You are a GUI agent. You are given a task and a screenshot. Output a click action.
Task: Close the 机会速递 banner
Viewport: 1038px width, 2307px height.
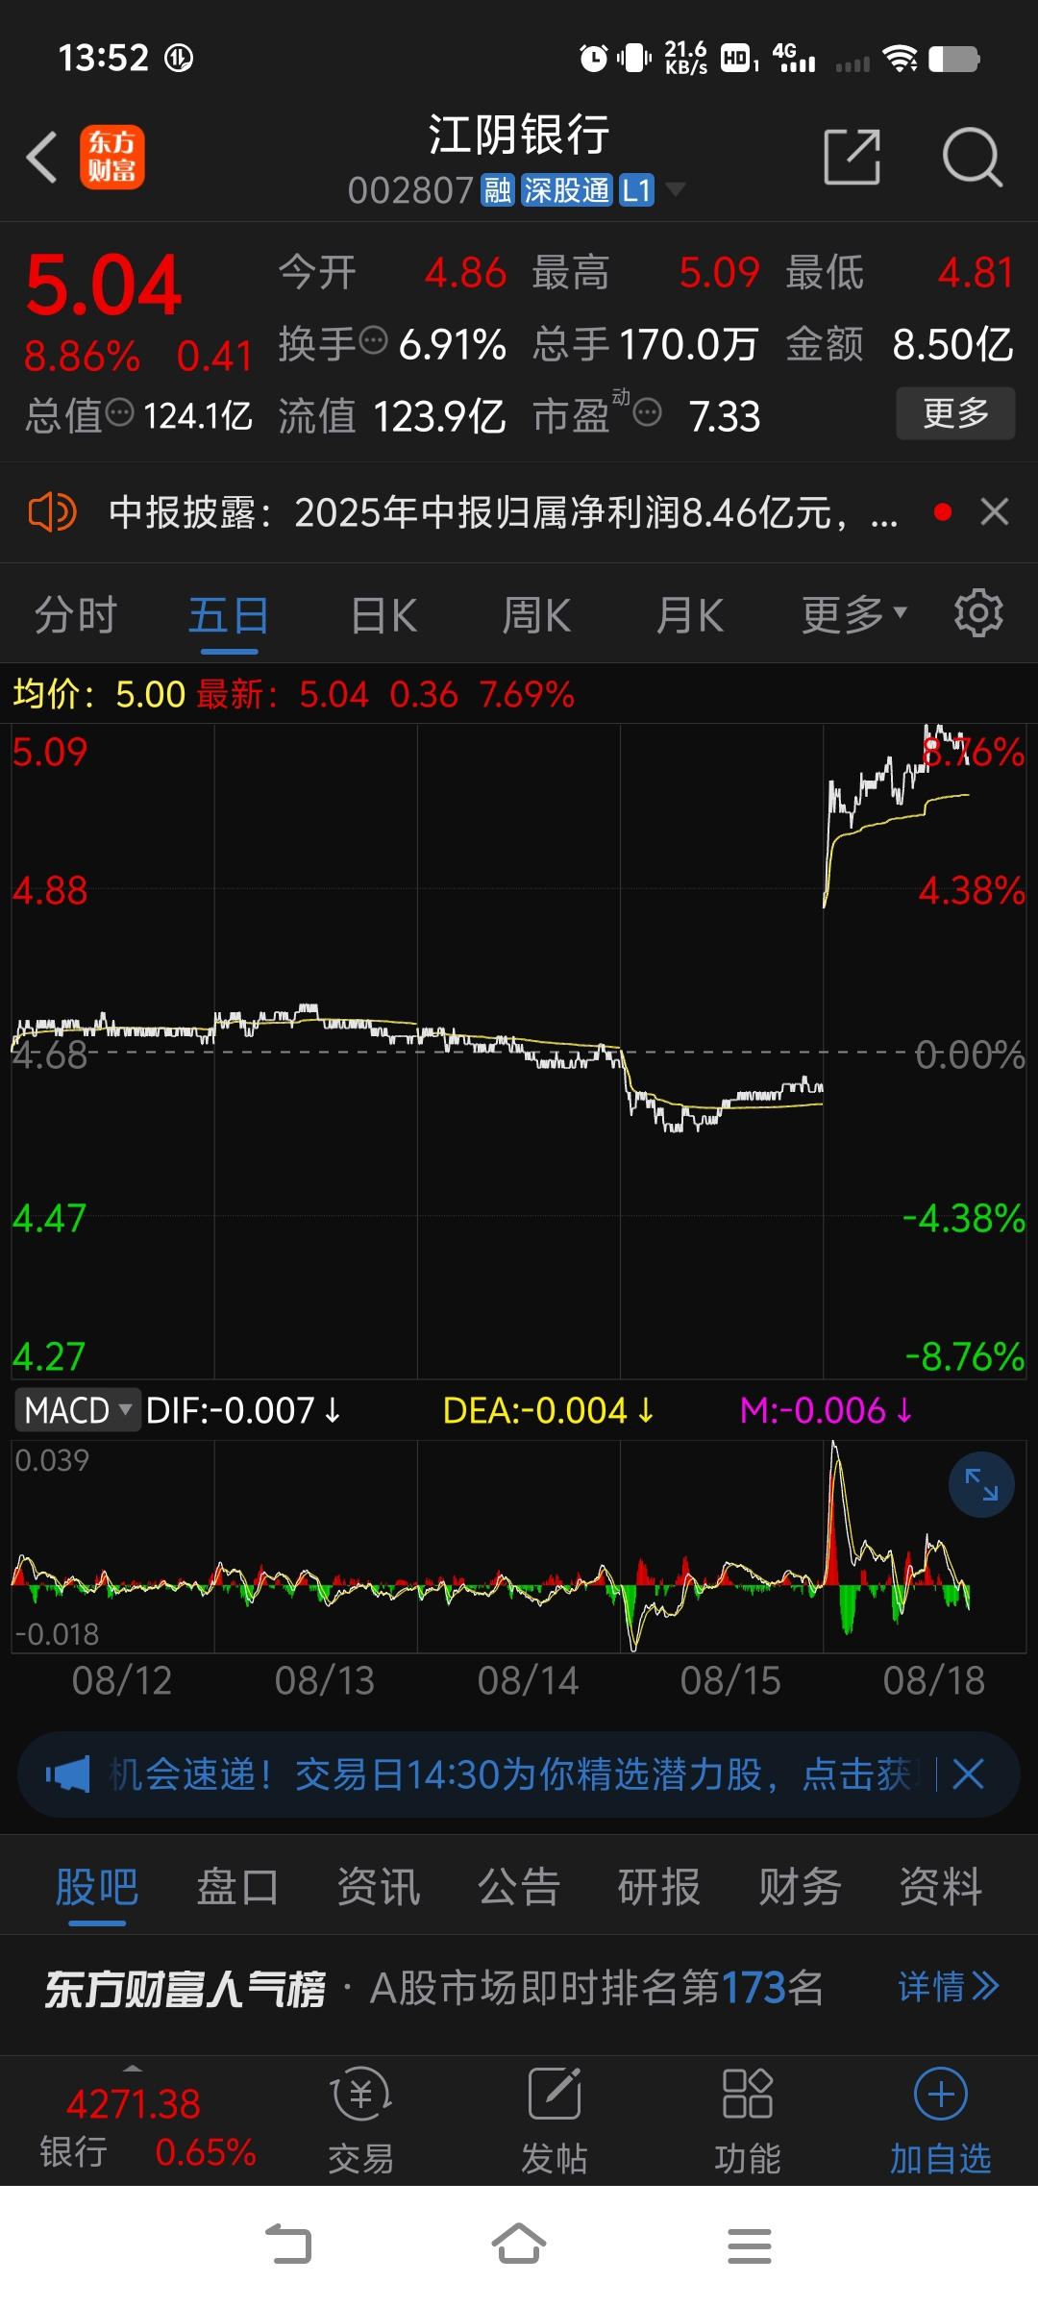968,1774
